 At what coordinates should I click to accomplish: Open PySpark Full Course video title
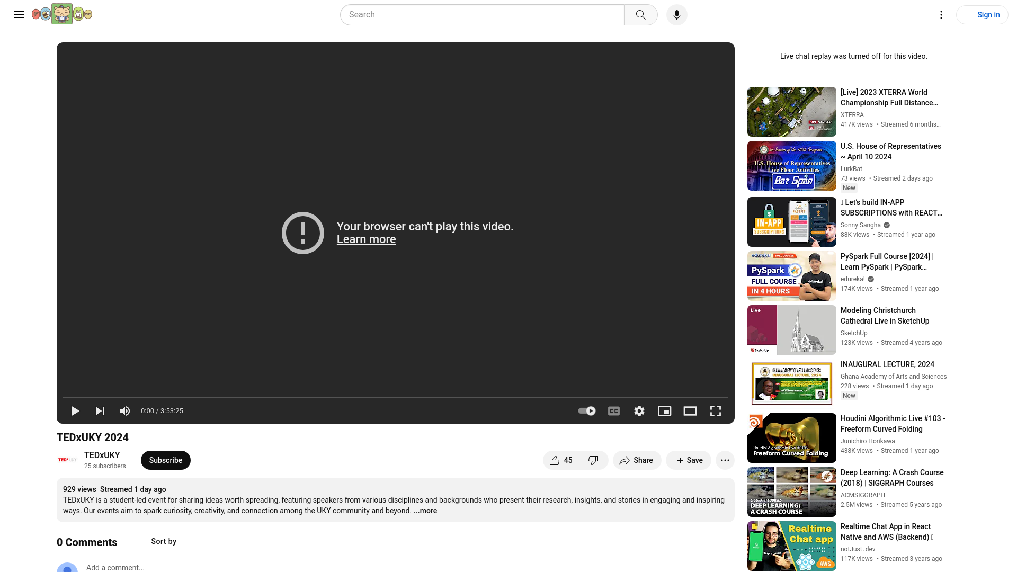click(887, 262)
